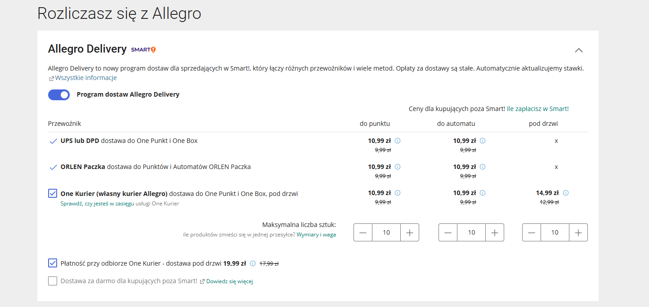Collapse the Allegro Delivery section
The width and height of the screenshot is (649, 307).
[578, 50]
